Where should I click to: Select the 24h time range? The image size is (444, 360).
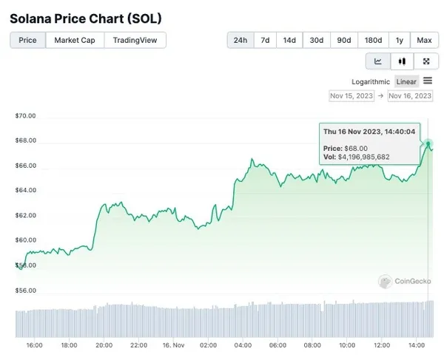(240, 40)
